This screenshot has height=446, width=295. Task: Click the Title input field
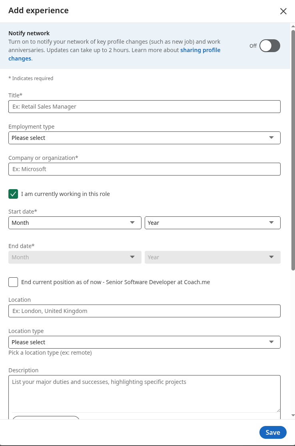click(x=144, y=107)
